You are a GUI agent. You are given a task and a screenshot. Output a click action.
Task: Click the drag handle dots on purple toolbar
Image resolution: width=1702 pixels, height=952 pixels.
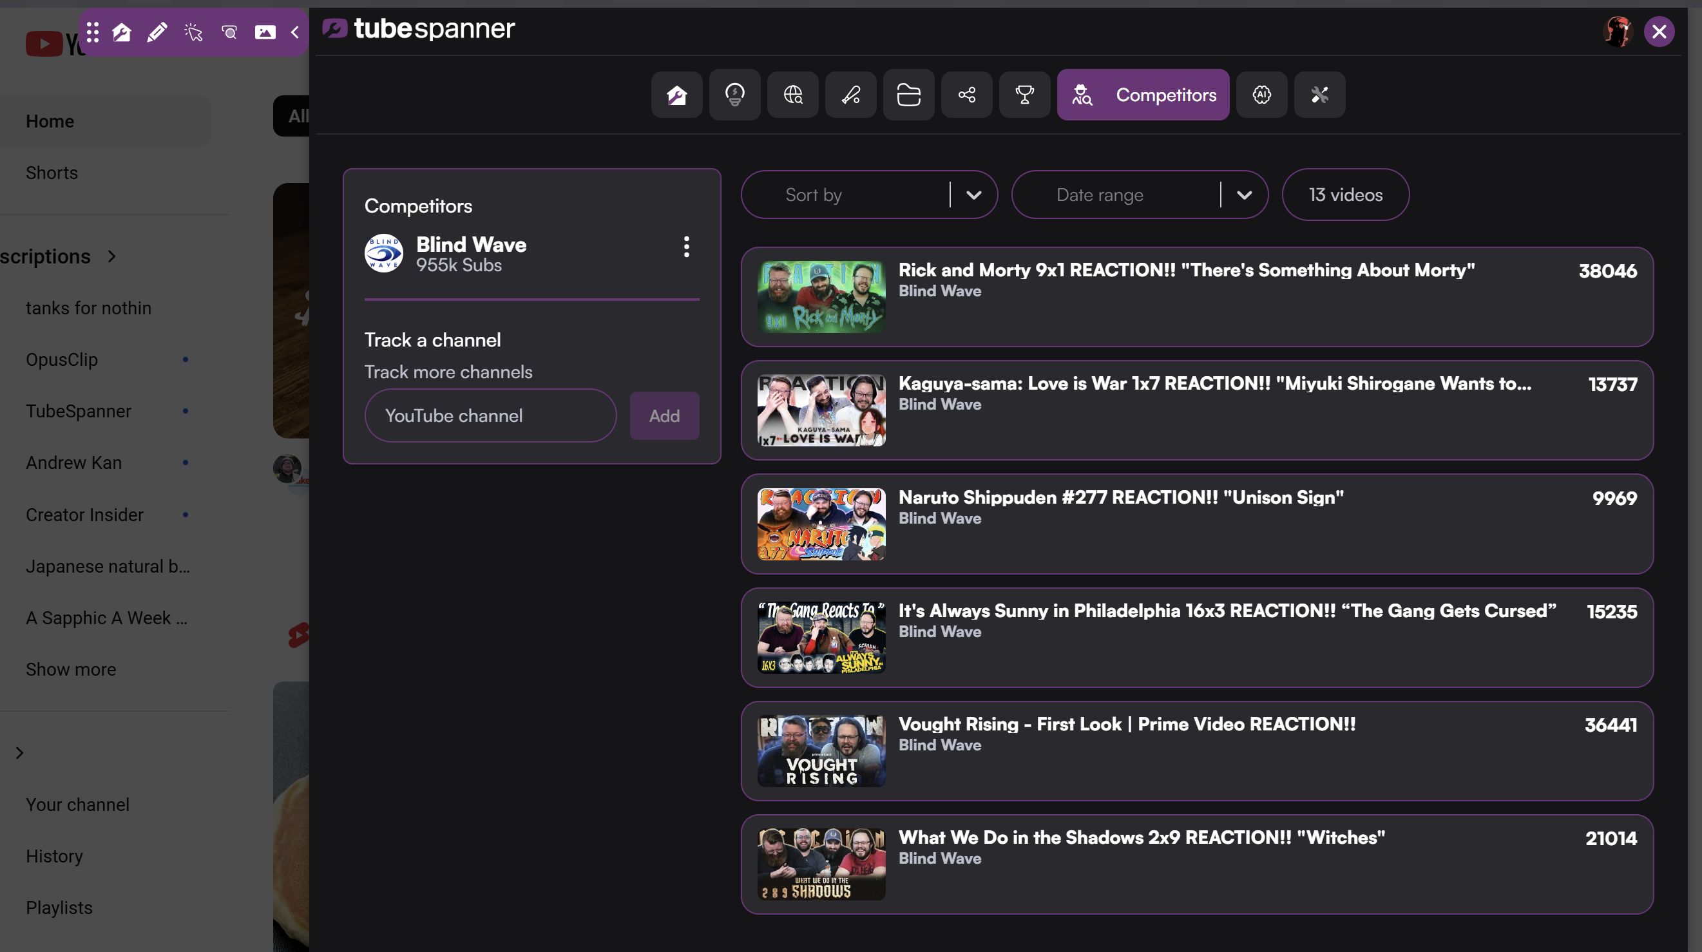[93, 32]
